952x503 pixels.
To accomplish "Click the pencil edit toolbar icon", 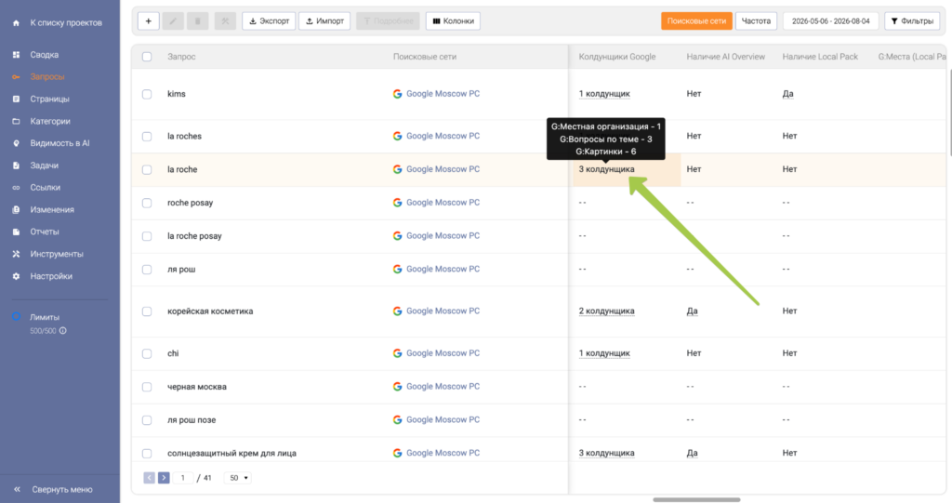I will coord(173,21).
